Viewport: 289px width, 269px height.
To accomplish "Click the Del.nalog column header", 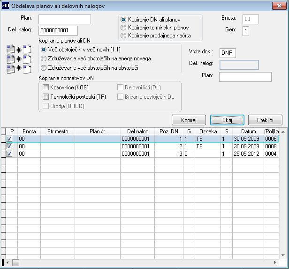I will pyautogui.click(x=137, y=131).
